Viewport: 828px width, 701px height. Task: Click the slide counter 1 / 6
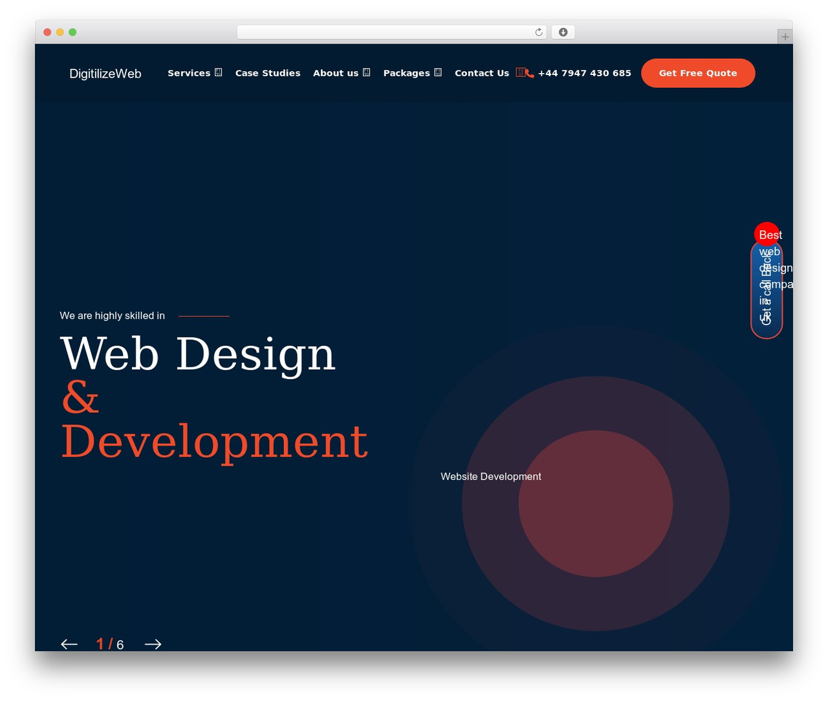pyautogui.click(x=110, y=644)
